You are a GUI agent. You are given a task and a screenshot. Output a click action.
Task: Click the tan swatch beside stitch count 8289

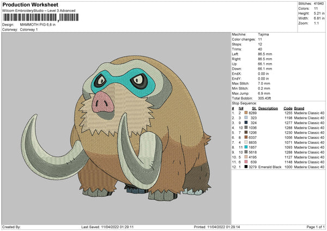(x=246, y=113)
